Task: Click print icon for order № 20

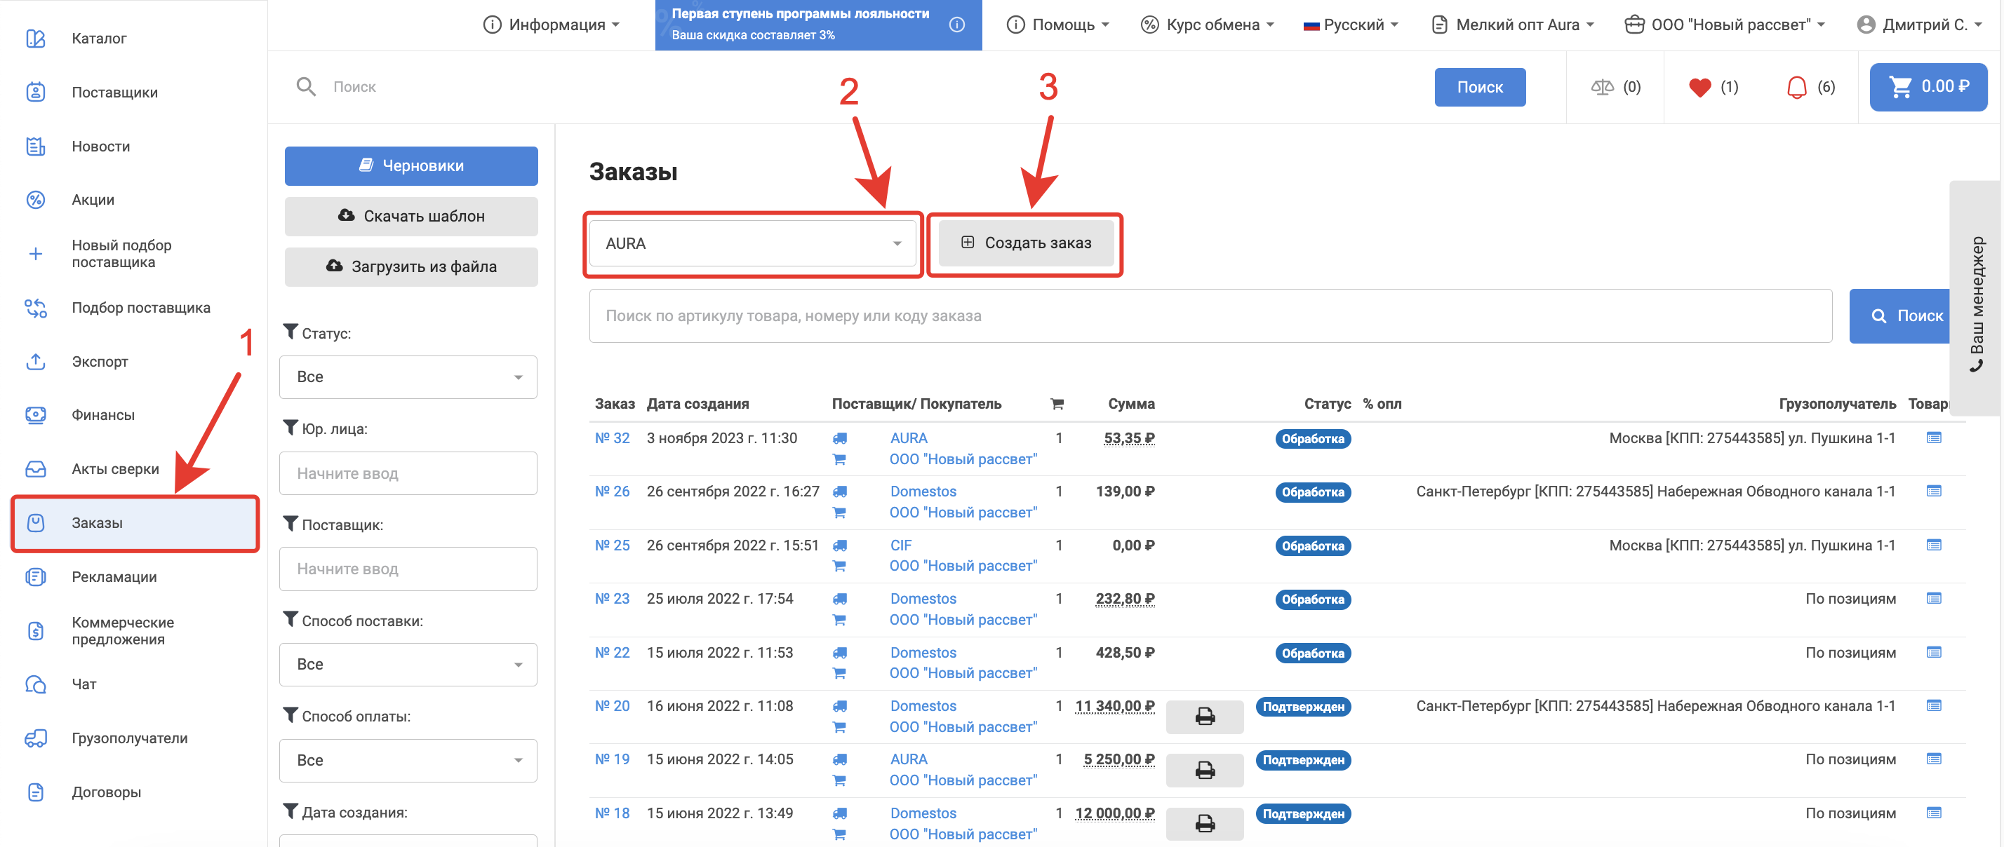Action: [x=1204, y=716]
